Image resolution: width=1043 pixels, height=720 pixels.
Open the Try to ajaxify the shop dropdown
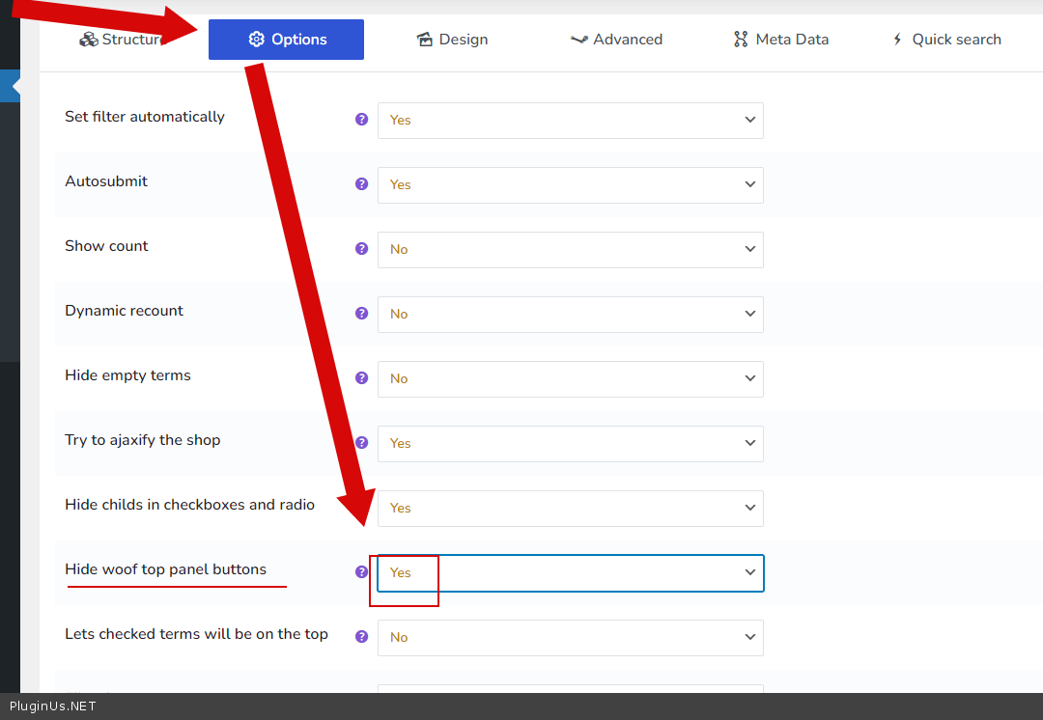[570, 444]
